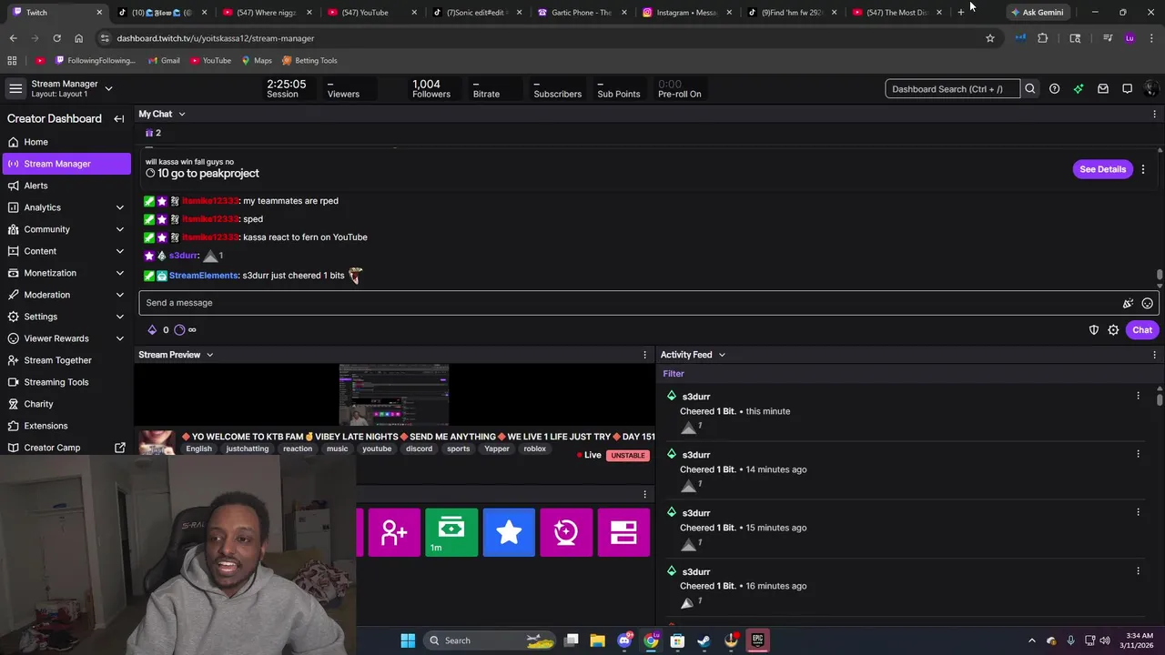Open the Stream Manager layout dropdown
This screenshot has width=1165, height=655.
(x=108, y=88)
